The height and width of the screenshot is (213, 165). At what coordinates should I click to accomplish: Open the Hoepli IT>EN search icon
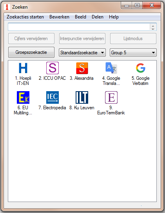point(23,68)
